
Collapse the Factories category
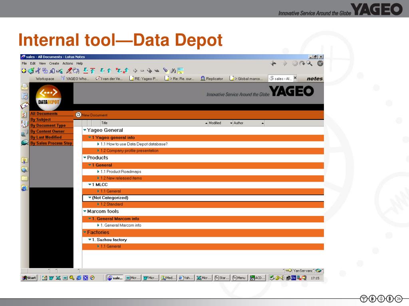pyautogui.click(x=85, y=232)
